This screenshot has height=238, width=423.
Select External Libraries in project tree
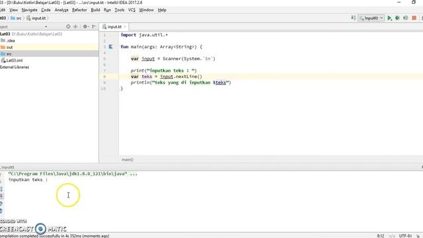[x=15, y=67]
